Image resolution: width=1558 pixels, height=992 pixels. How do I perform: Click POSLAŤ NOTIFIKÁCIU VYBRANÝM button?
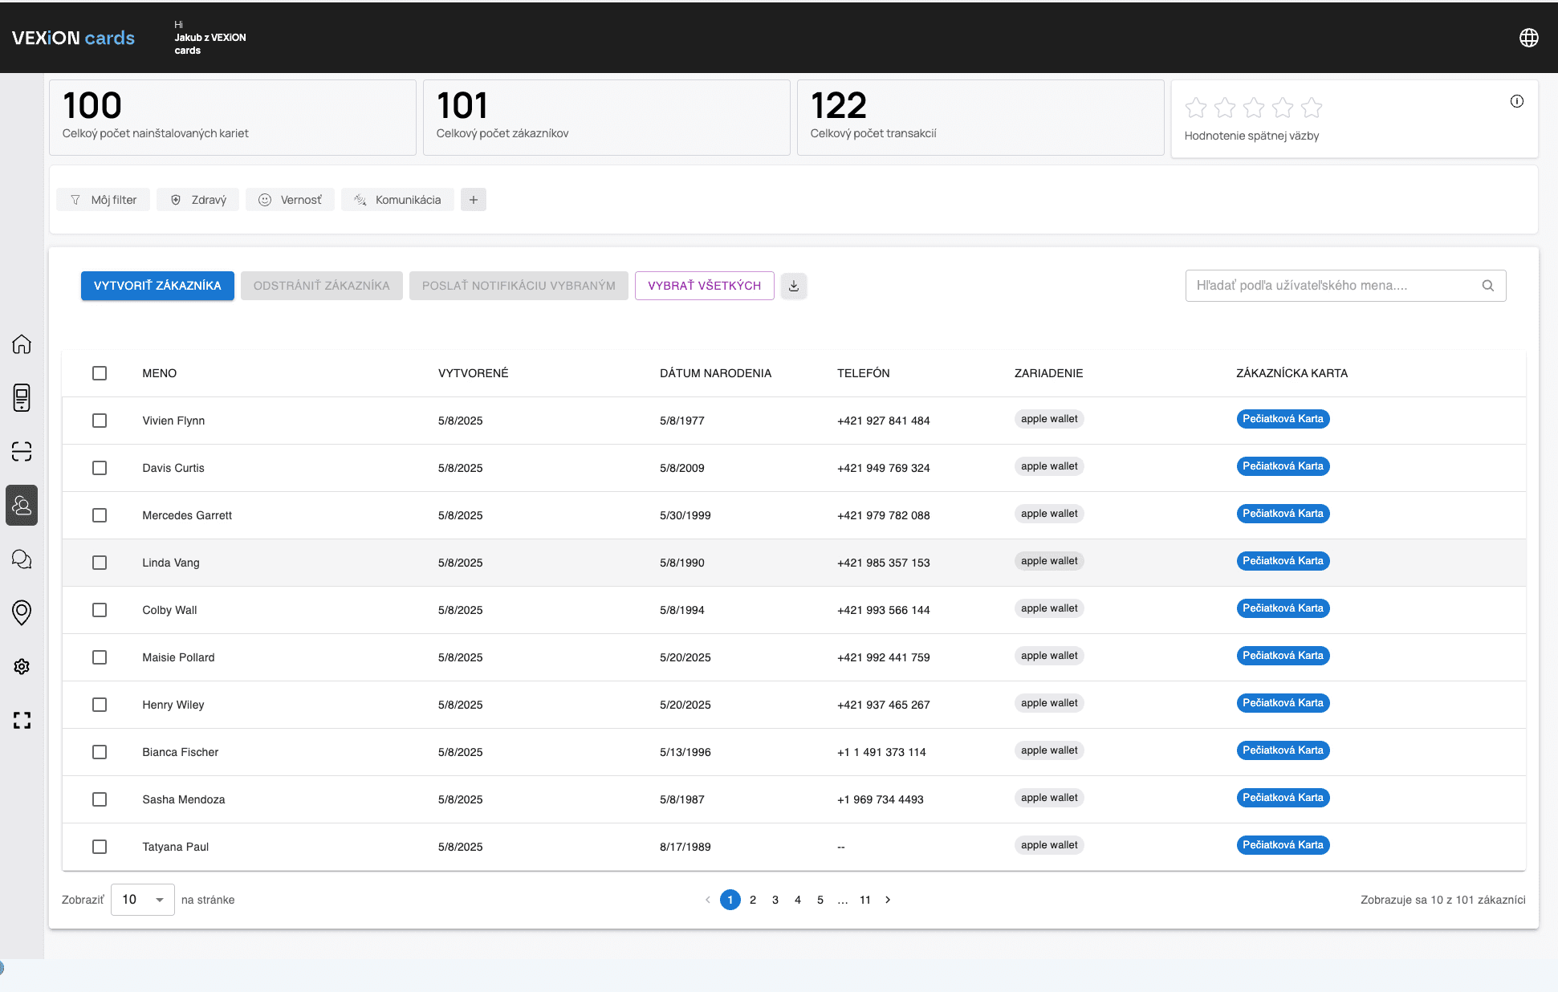coord(519,286)
